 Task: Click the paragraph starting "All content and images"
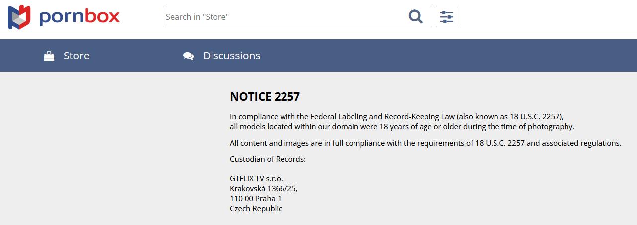pyautogui.click(x=425, y=143)
